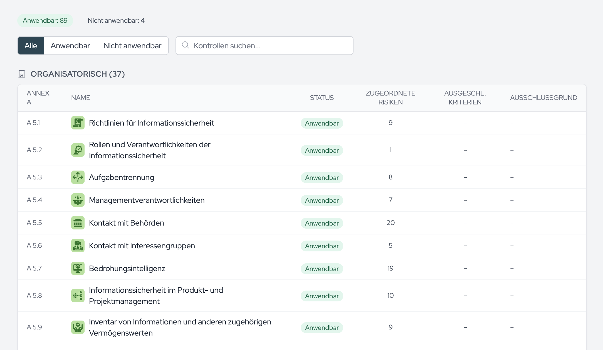Viewport: 603px width, 350px height.
Task: Click the Kontrollen suchen search field
Action: (x=265, y=46)
